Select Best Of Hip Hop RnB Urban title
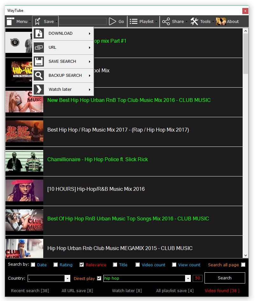The height and width of the screenshot is (301, 256). (x=128, y=219)
